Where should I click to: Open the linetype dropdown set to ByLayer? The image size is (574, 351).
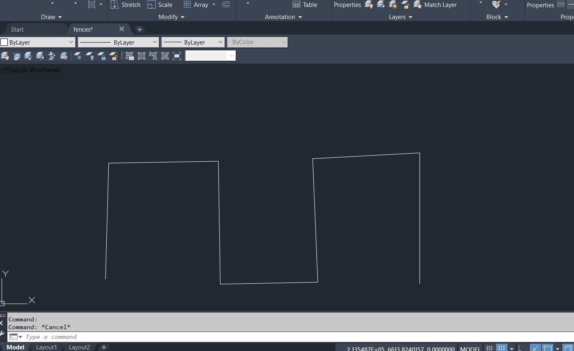(x=118, y=42)
